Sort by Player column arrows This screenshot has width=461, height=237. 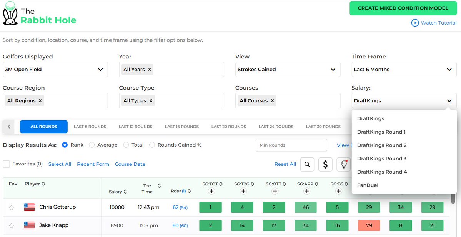(43, 184)
